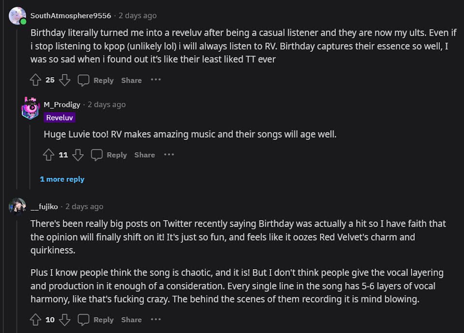Downvote __fujiko's comment
The height and width of the screenshot is (333, 464).
pos(65,319)
